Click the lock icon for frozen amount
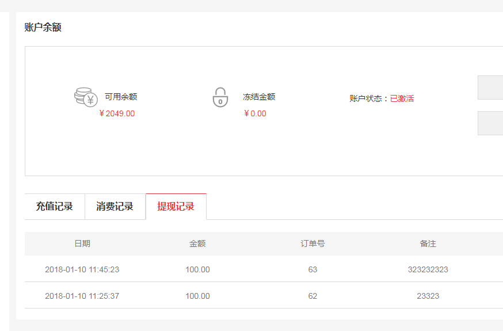 click(220, 97)
